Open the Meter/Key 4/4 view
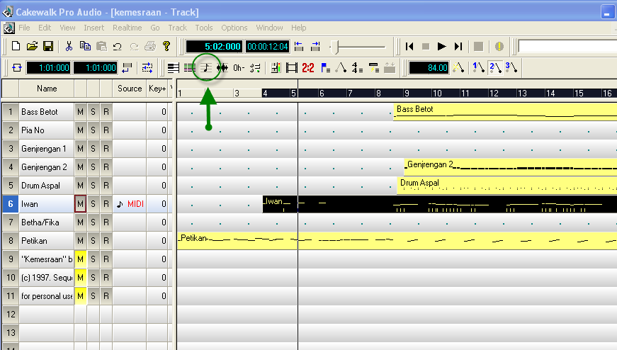 (x=357, y=68)
